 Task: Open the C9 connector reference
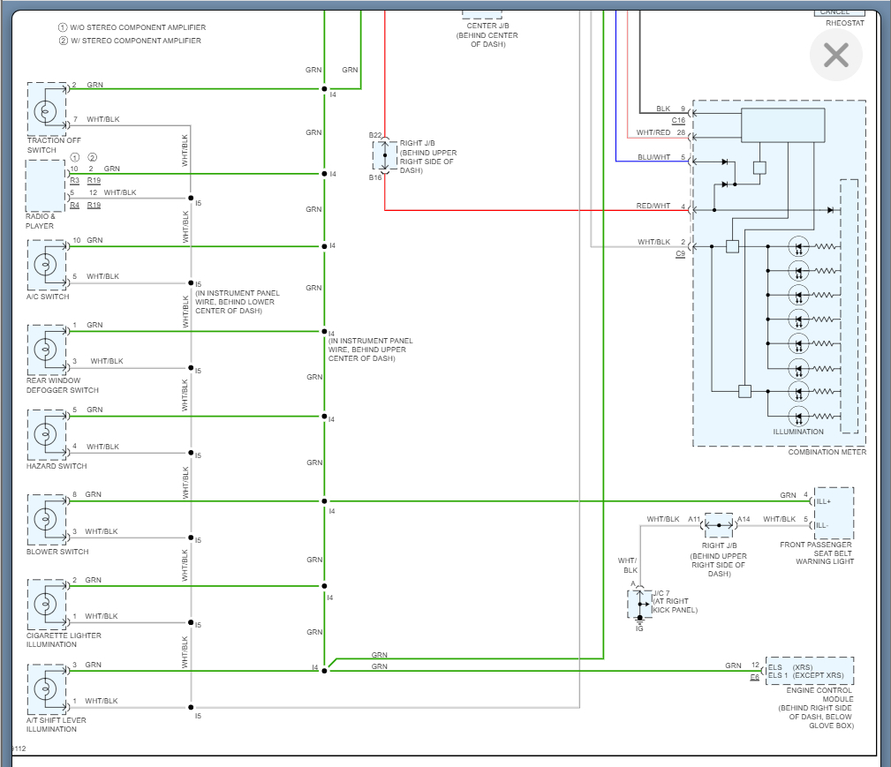point(680,254)
